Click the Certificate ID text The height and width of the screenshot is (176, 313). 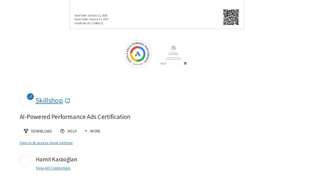[89, 23]
